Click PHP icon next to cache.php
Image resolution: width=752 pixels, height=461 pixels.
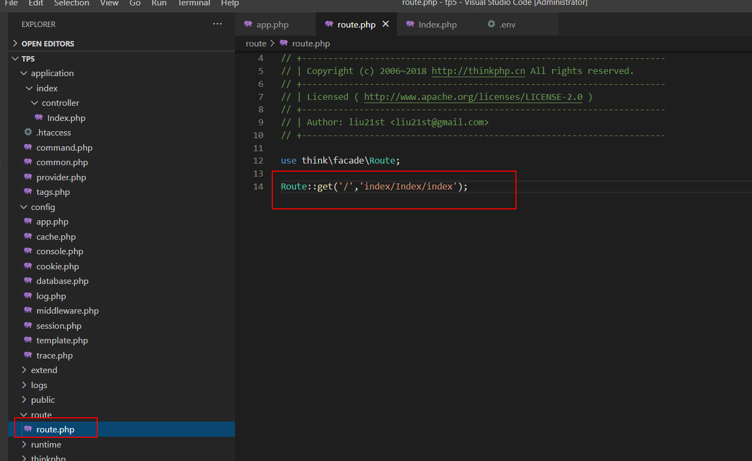(28, 236)
